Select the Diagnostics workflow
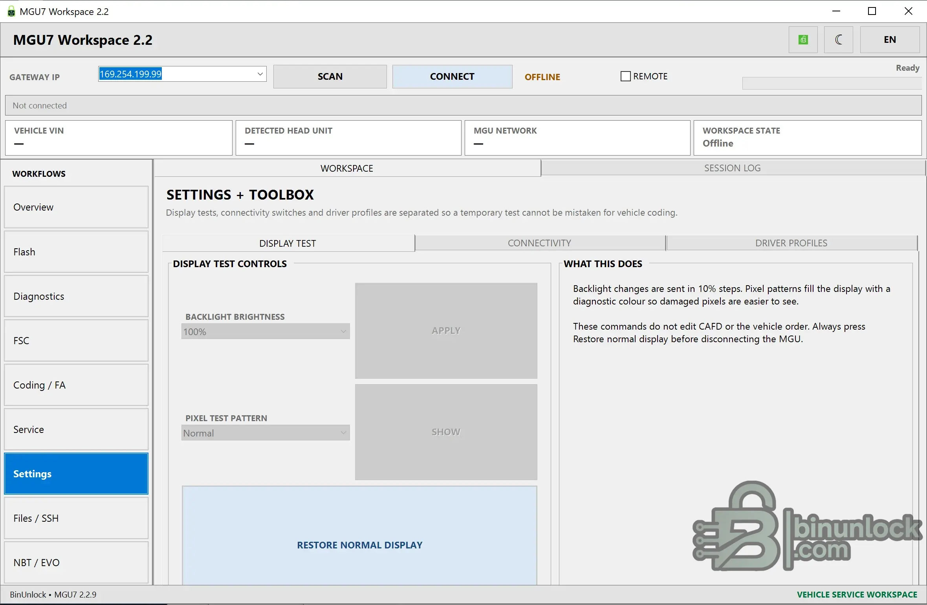 (x=76, y=296)
